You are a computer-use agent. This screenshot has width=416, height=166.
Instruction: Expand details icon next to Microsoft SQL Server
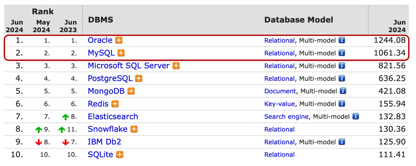(x=176, y=66)
